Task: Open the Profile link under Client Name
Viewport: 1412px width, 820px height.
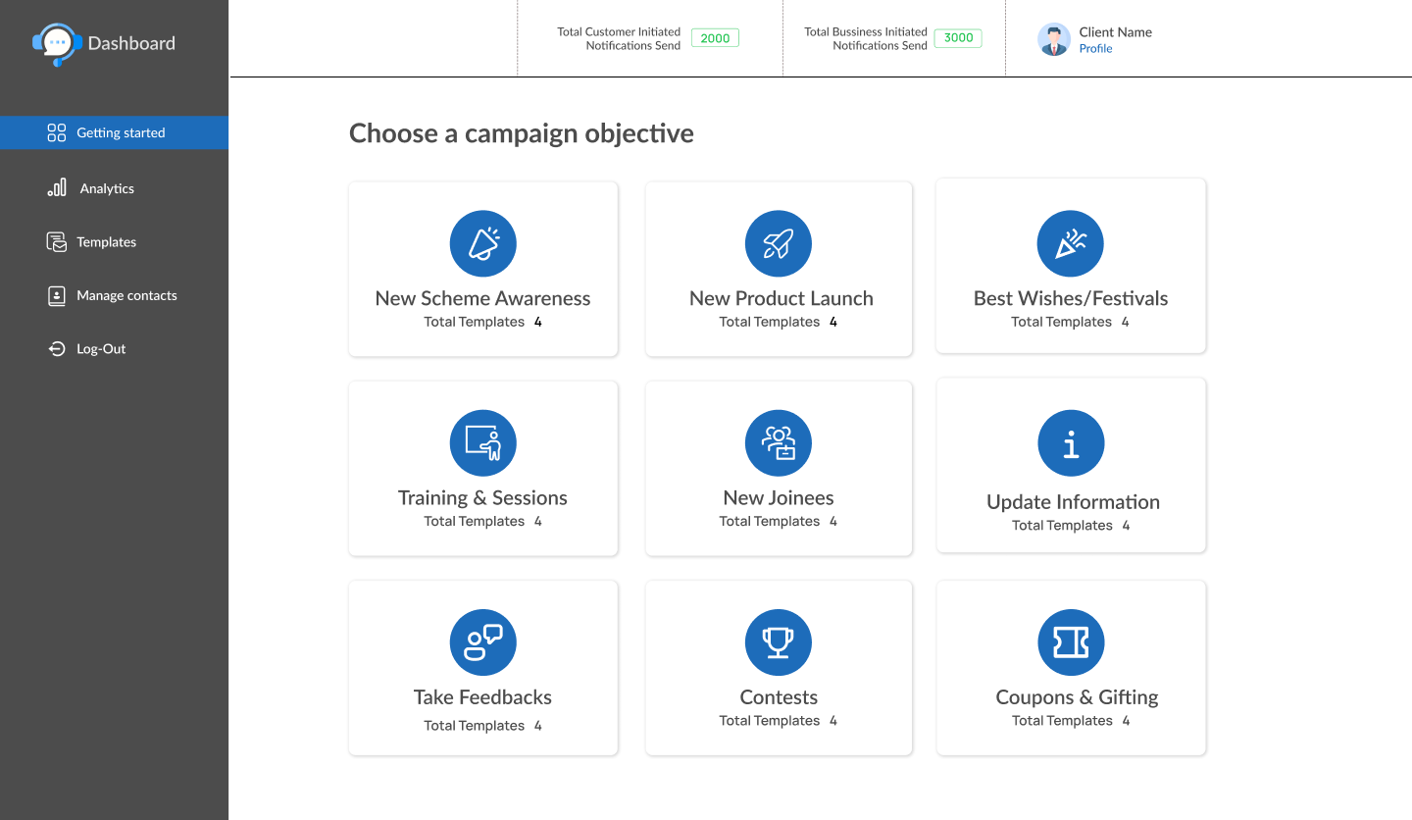Action: 1095,49
